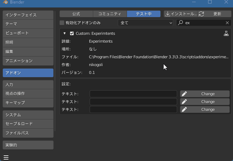This screenshot has width=233, height=161.
Task: Open 編集 preferences section
Action: click(28, 52)
